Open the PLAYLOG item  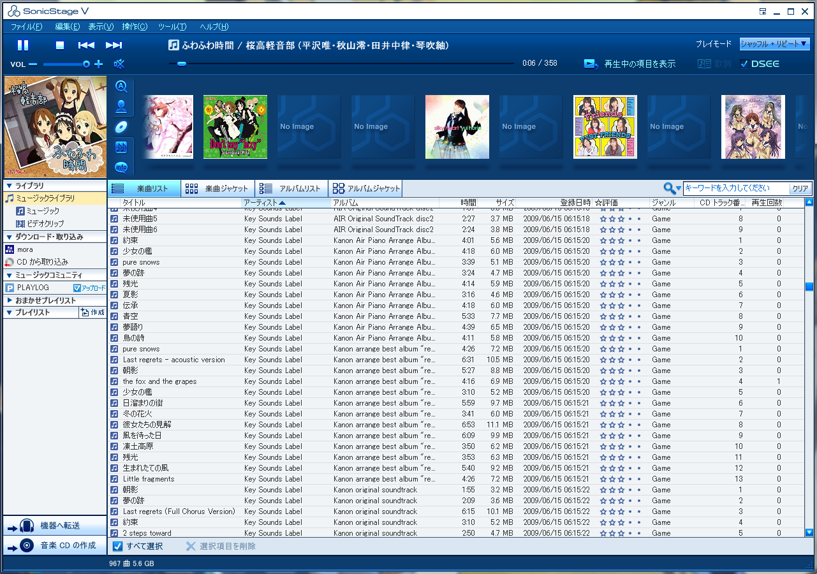point(27,288)
